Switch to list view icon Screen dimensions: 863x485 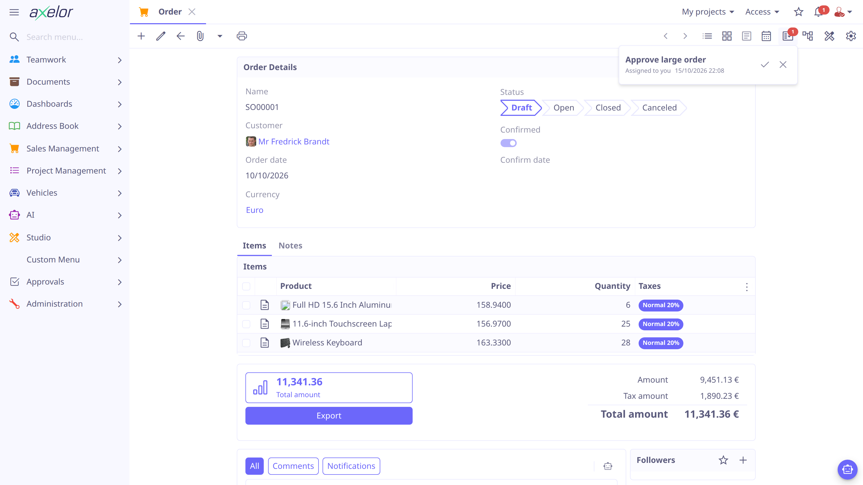coord(707,36)
